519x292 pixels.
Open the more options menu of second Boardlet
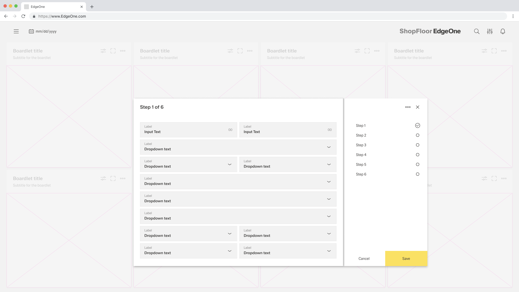tap(249, 51)
